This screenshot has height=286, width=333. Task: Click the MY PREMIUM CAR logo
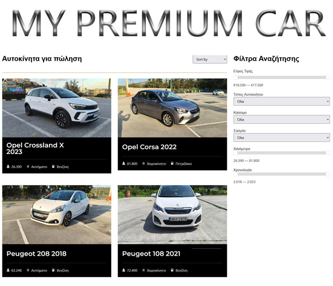coord(168,23)
